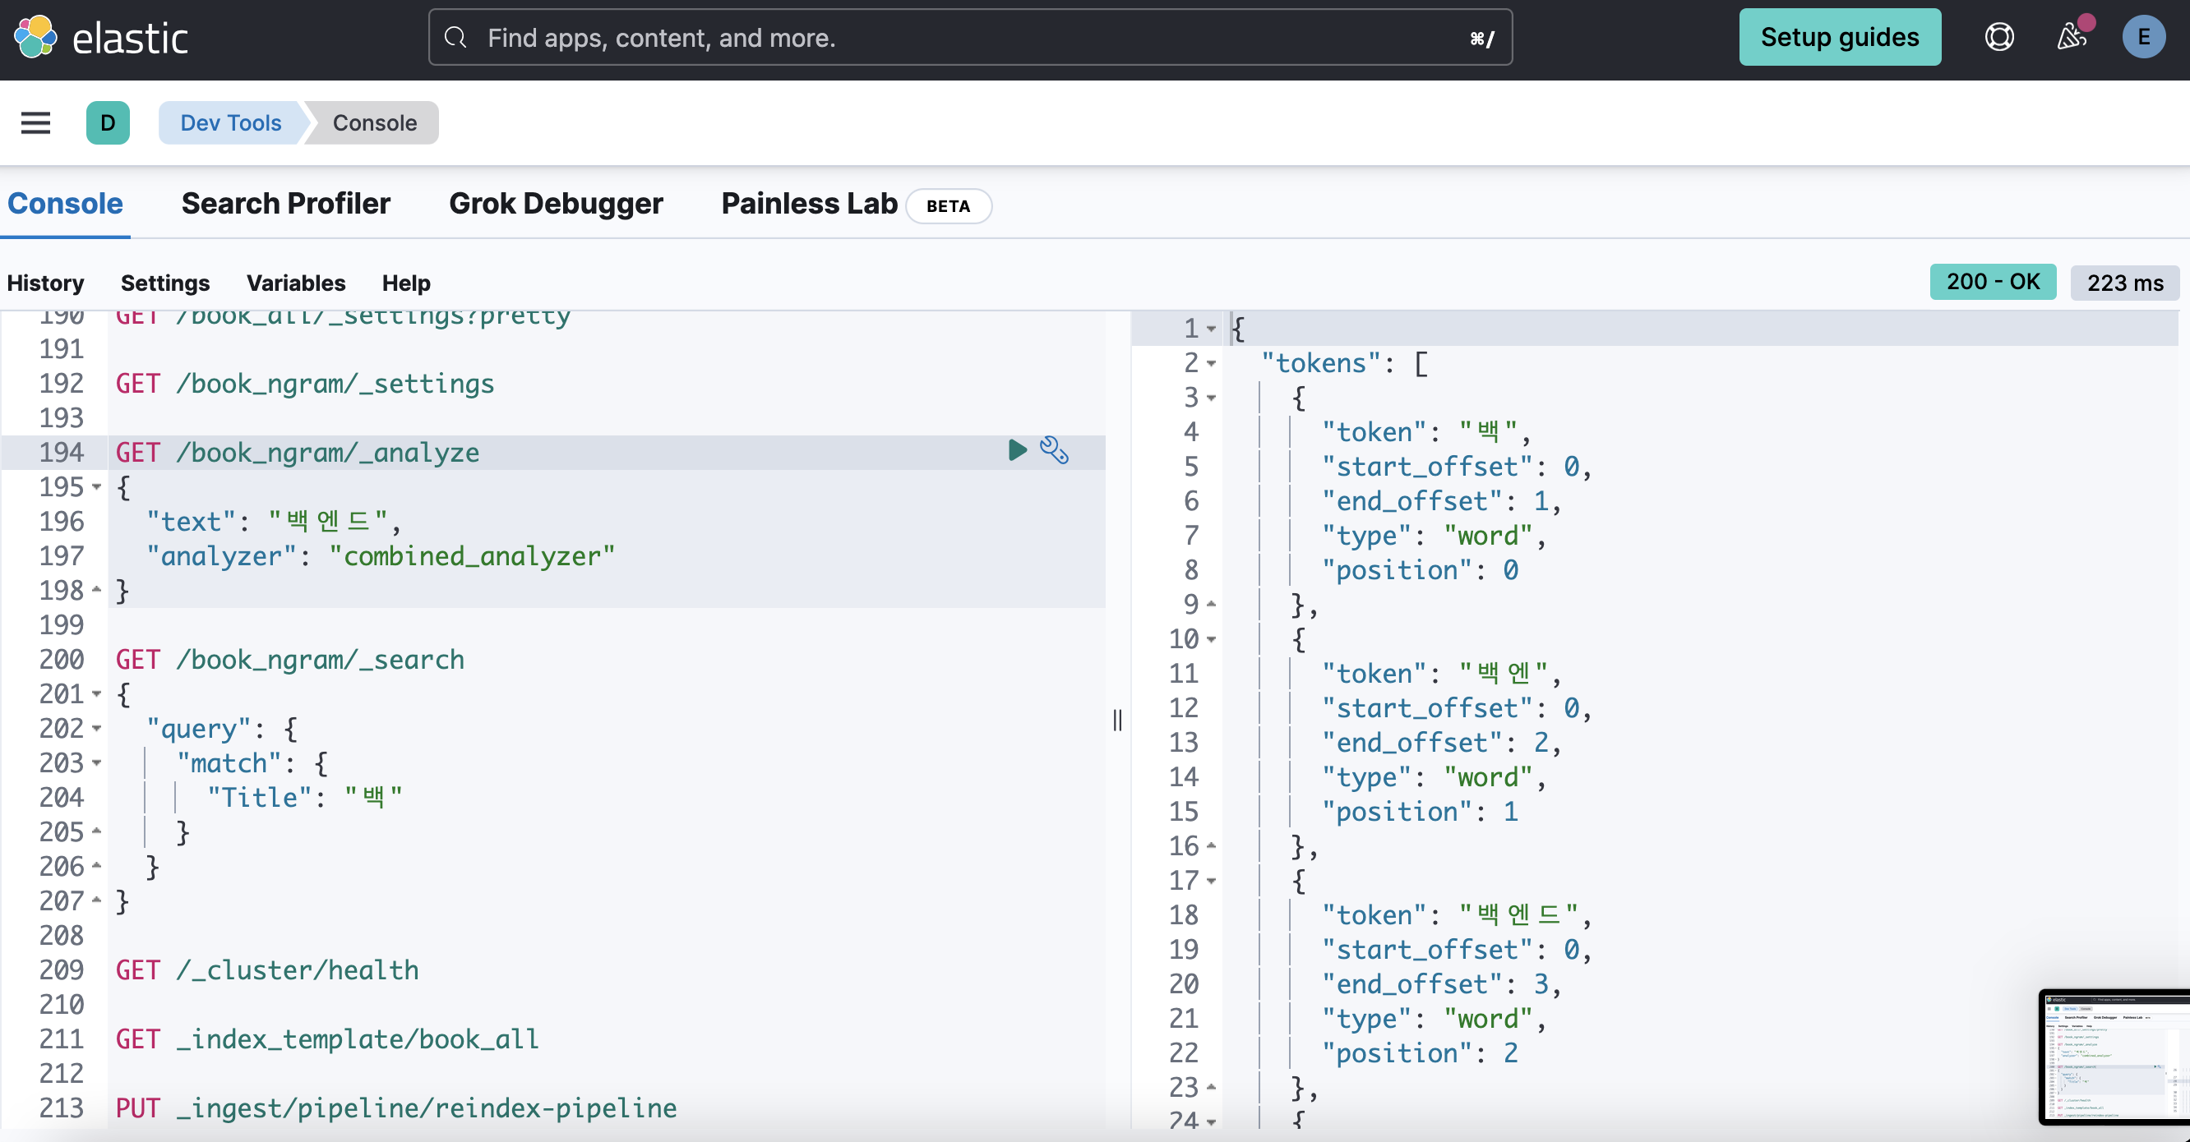Click the GET _index_template/book_all line
Image resolution: width=2190 pixels, height=1142 pixels.
click(x=327, y=1039)
